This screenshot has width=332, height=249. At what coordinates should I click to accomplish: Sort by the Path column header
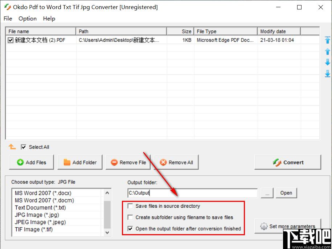click(121, 31)
